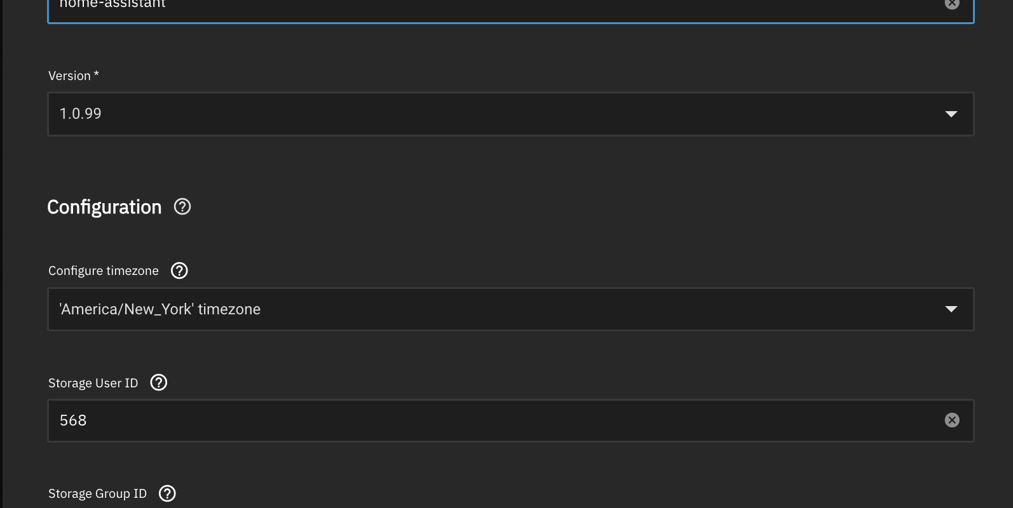Show help tooltip for Configure timezone
The height and width of the screenshot is (508, 1013).
coord(180,271)
